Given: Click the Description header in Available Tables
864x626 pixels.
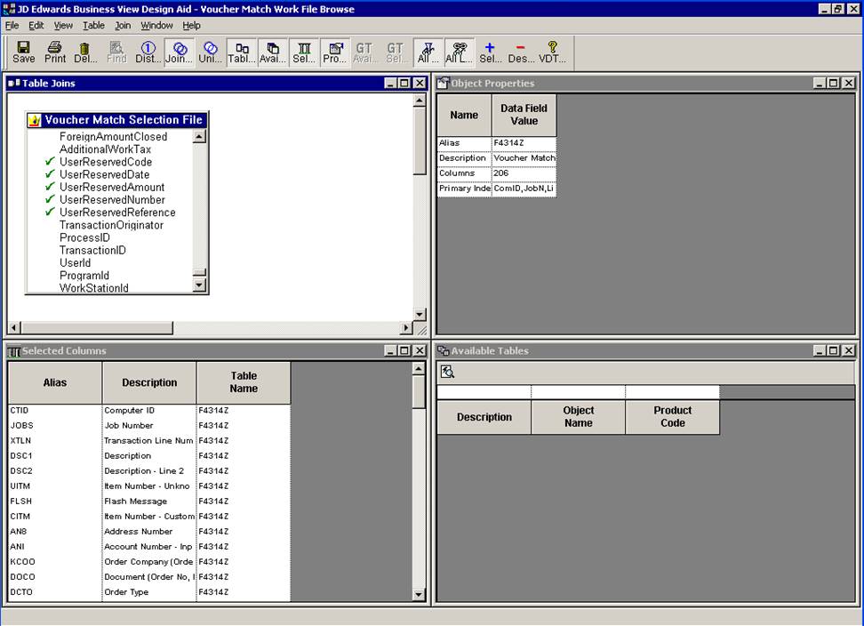Looking at the screenshot, I should click(484, 417).
